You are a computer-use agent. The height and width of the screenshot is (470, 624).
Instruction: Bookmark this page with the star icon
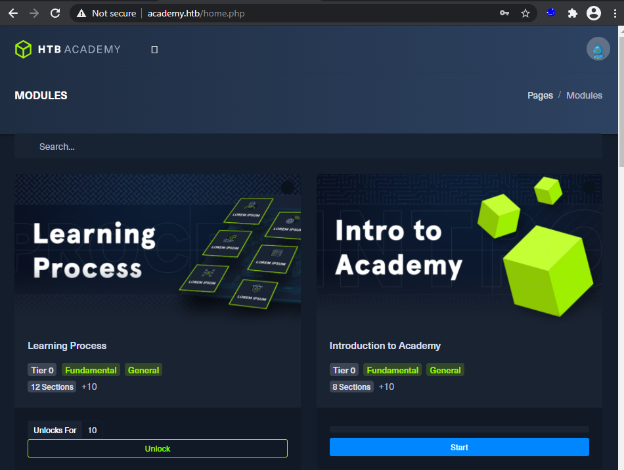coord(525,14)
